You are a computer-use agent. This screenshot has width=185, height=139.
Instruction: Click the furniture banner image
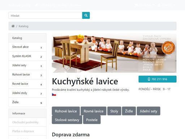pos(114,53)
